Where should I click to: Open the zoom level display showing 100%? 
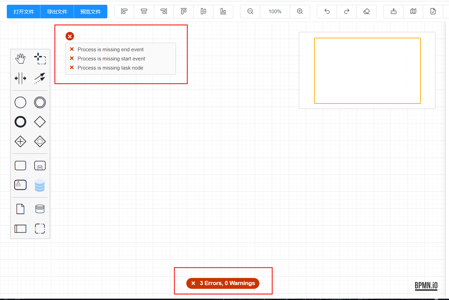275,11
